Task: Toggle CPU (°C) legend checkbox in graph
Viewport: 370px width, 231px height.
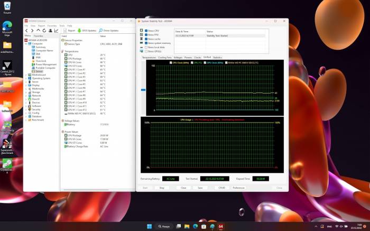Action: click(192, 63)
